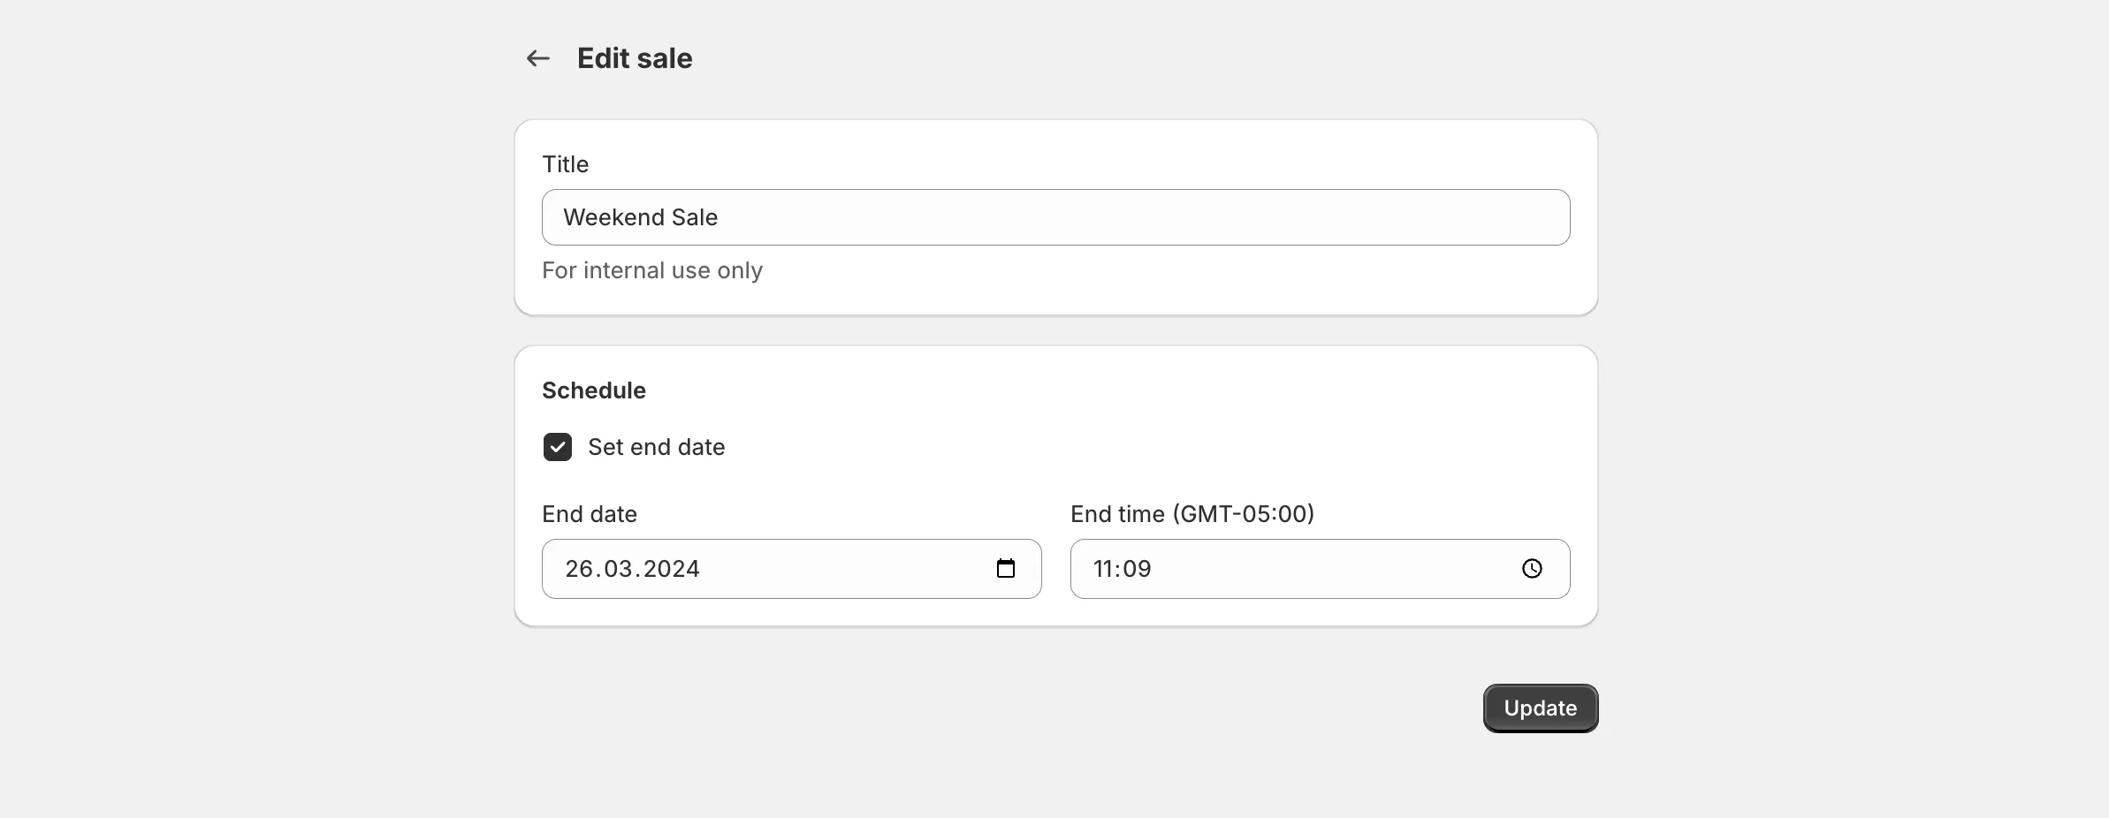Click the Schedule section heading
This screenshot has width=2109, height=818.
click(594, 390)
